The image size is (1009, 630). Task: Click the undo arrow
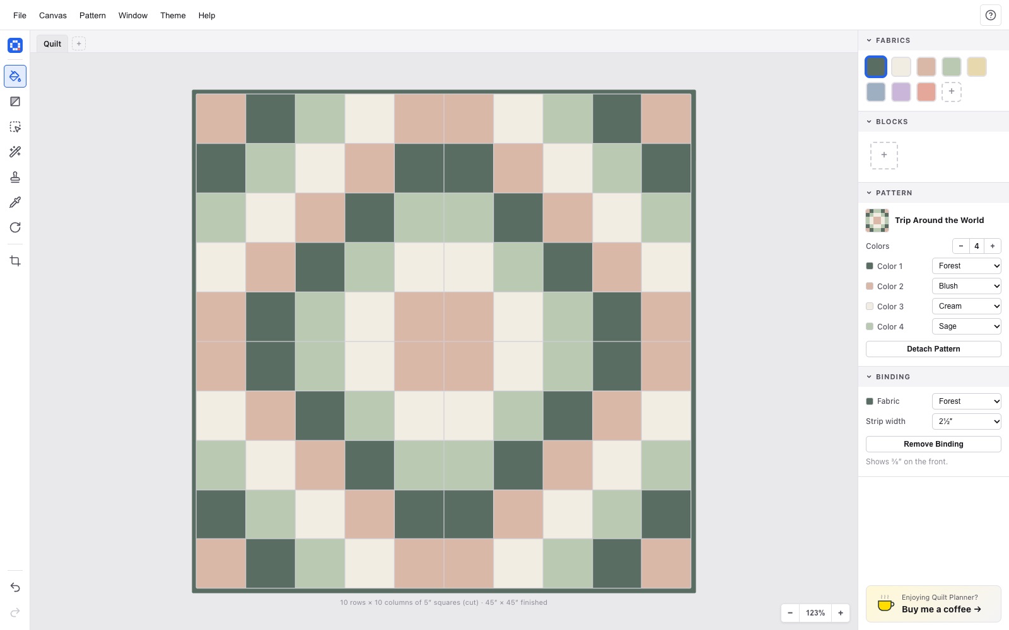(15, 587)
